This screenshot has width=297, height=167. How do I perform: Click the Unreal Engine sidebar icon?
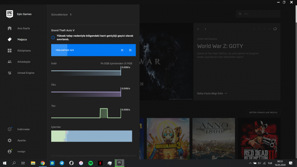click(x=10, y=73)
